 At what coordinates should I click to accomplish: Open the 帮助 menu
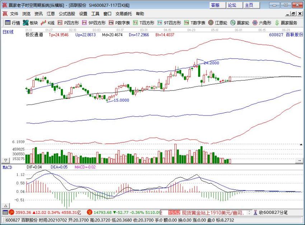click(x=140, y=14)
